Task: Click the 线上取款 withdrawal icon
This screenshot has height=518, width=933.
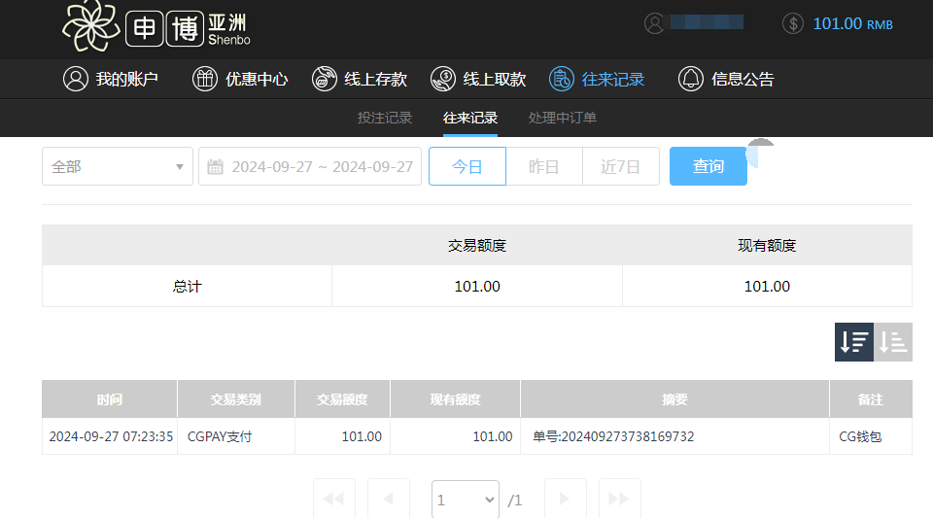Action: click(x=443, y=80)
